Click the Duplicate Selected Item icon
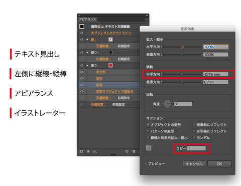 (x=134, y=151)
